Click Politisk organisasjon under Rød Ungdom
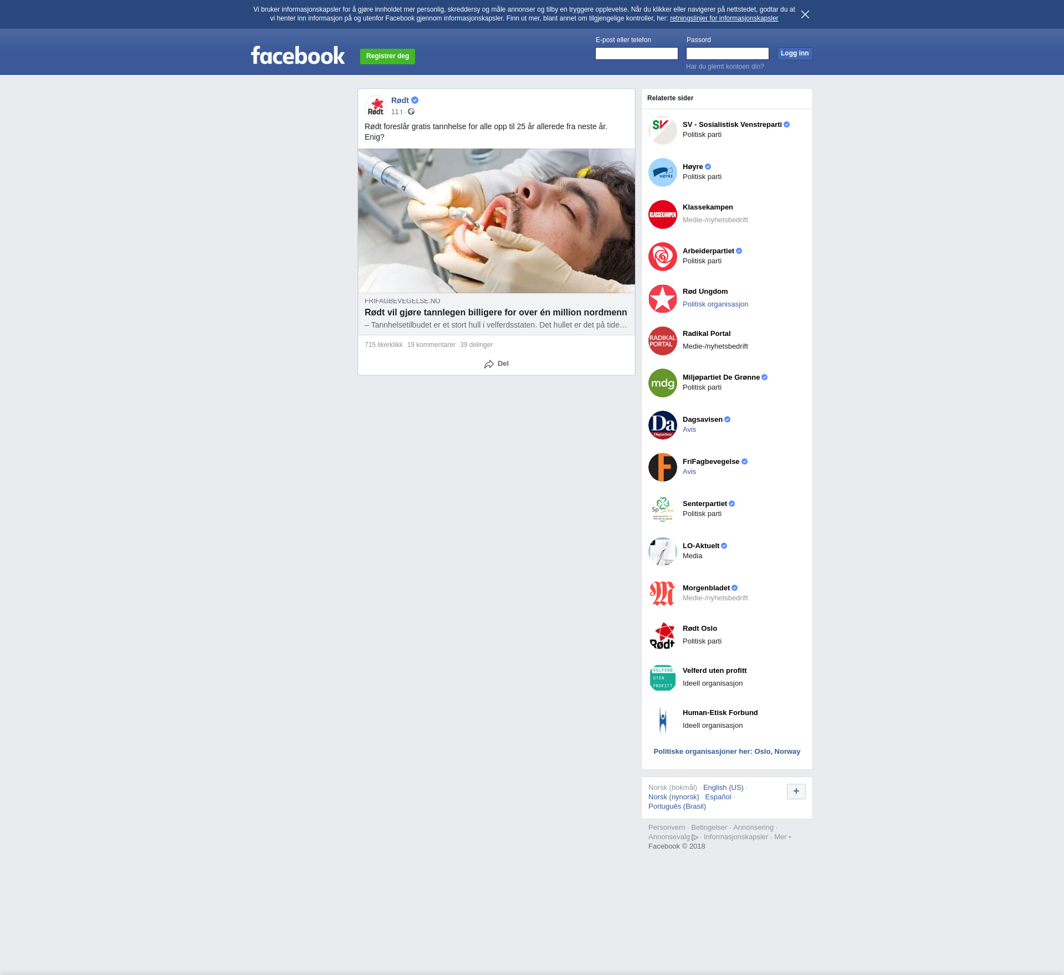This screenshot has width=1064, height=975. (715, 304)
